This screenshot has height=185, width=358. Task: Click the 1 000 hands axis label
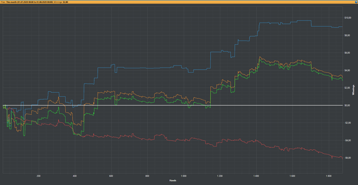coord(184,176)
